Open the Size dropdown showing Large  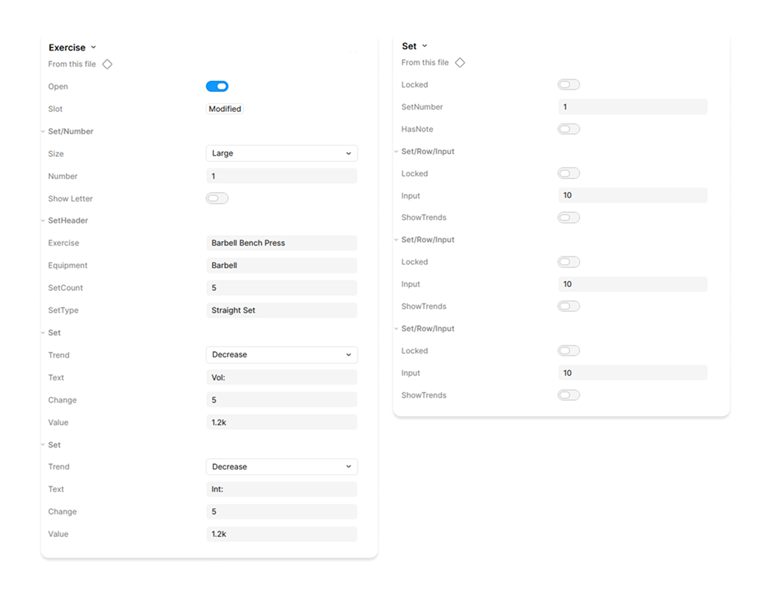pyautogui.click(x=281, y=154)
